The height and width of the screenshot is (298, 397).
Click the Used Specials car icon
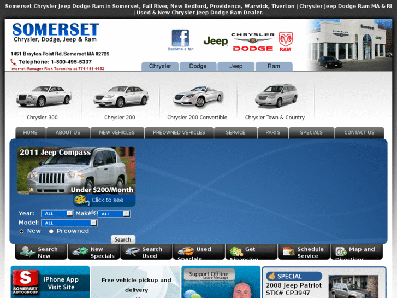point(186,252)
